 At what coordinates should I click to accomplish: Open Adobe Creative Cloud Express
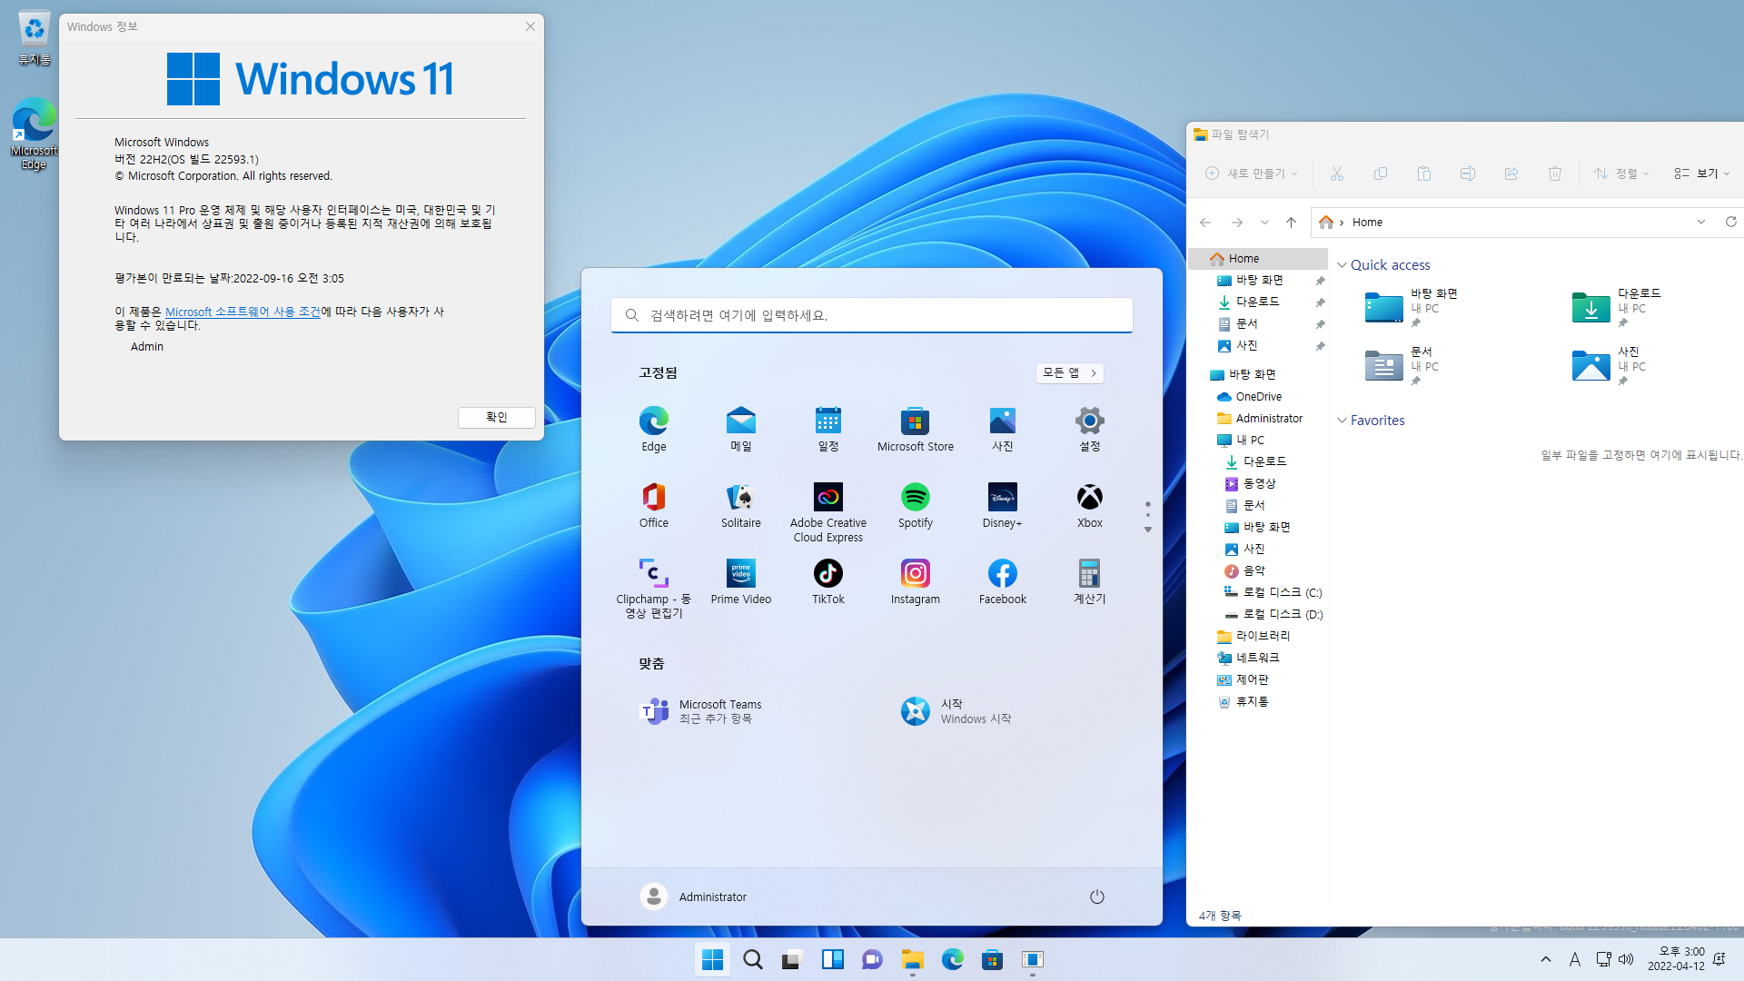tap(827, 498)
